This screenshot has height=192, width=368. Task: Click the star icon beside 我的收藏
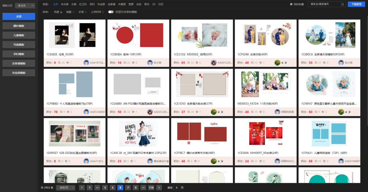[291, 4]
